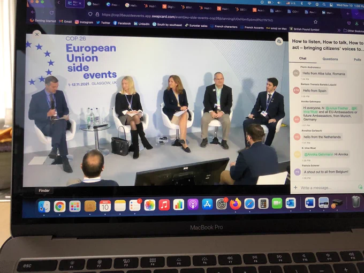This screenshot has height=273, width=364.
Task: Open FaceTime from the dock
Action: coord(277,203)
